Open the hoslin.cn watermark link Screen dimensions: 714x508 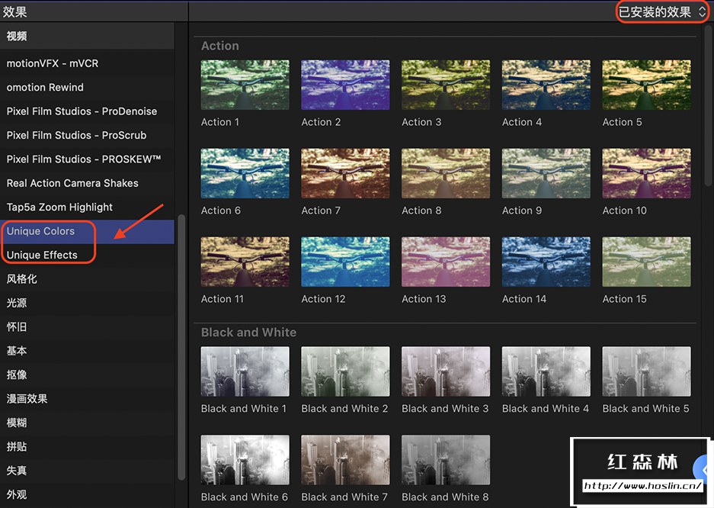point(642,486)
